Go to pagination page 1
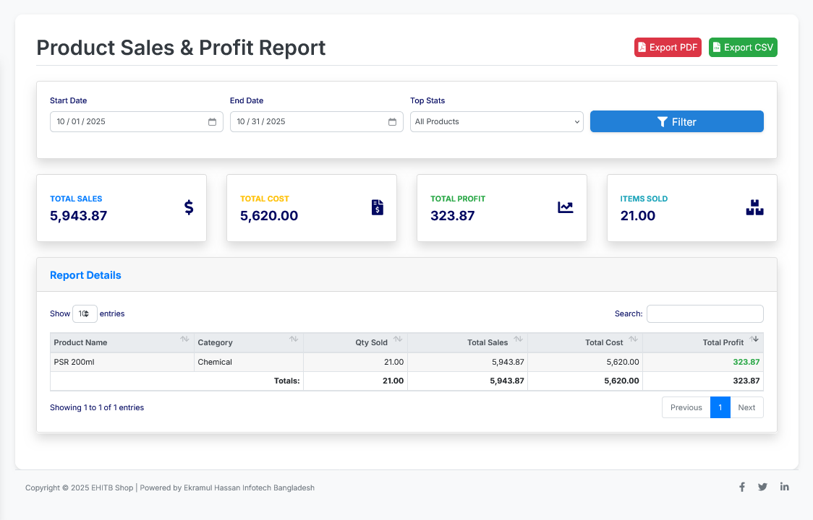This screenshot has width=813, height=520. (x=720, y=407)
